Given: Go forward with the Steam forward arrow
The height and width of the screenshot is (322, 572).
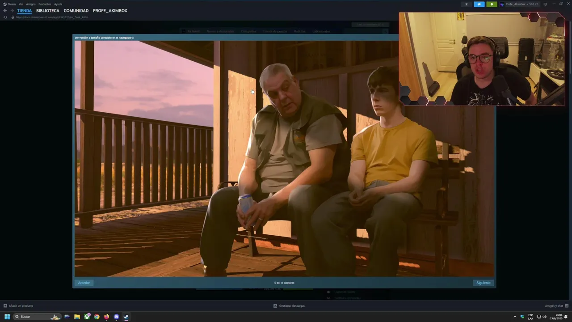Looking at the screenshot, I should coord(12,11).
